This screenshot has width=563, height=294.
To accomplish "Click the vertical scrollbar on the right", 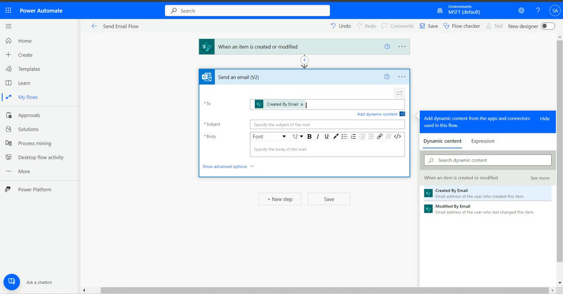I will (560, 151).
